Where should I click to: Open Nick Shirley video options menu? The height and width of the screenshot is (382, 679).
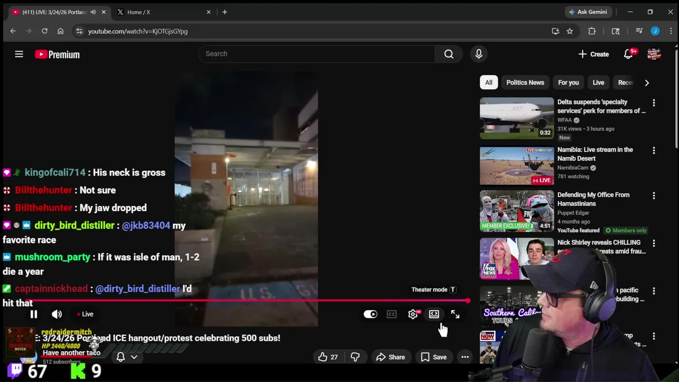pos(654,244)
